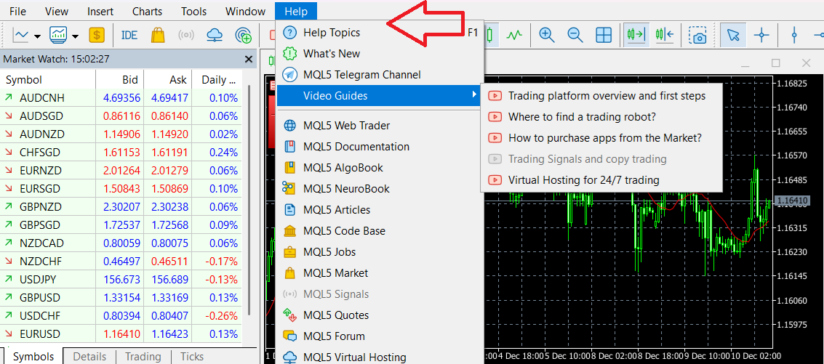Switch to the Details tab
Image resolution: width=824 pixels, height=364 pixels.
(89, 356)
